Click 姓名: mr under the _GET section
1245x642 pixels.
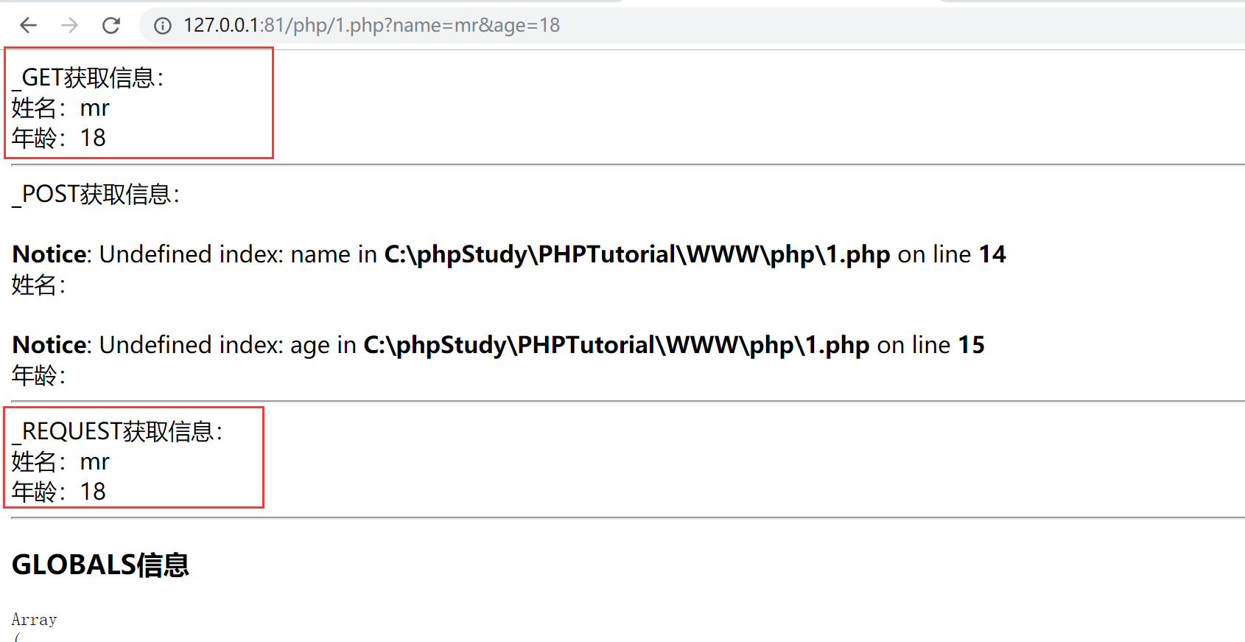point(60,108)
